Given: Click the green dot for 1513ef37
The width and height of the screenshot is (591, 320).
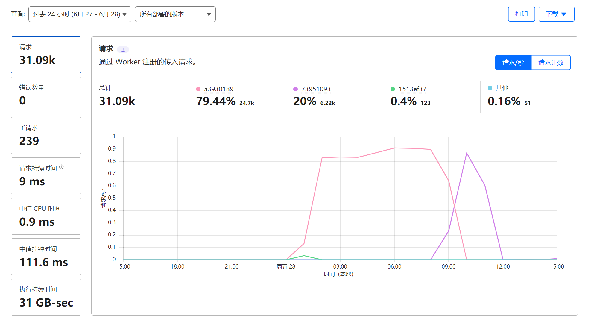Looking at the screenshot, I should [x=393, y=89].
